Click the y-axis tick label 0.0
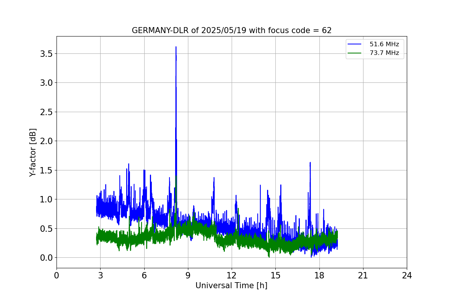 pos(46,258)
